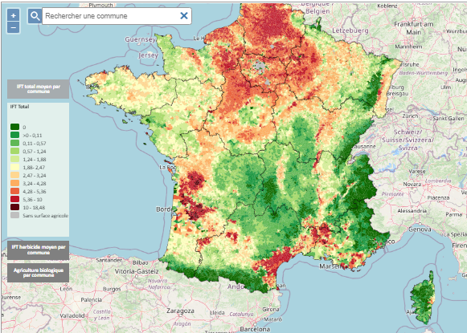Focus the 'Rechercher une commune' search box

pos(112,16)
